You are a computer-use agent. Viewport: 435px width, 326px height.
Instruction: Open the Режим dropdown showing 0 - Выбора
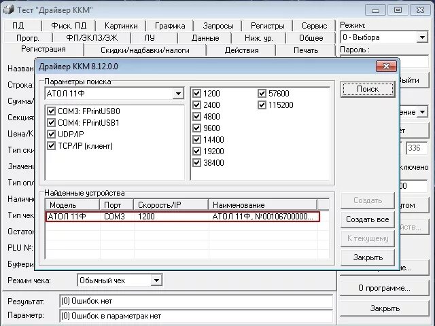(x=422, y=37)
